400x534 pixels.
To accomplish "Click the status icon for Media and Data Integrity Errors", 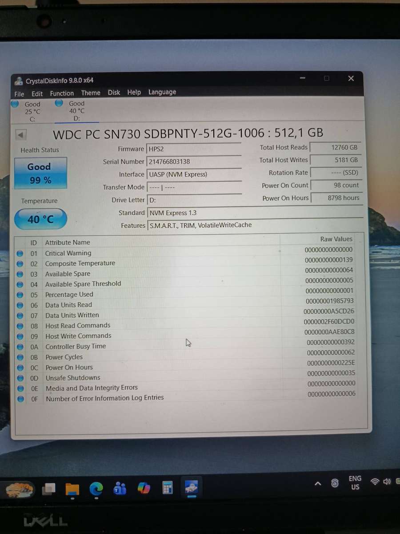I will click(x=20, y=389).
